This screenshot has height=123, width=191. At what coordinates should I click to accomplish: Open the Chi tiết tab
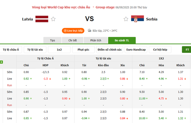[73, 41]
